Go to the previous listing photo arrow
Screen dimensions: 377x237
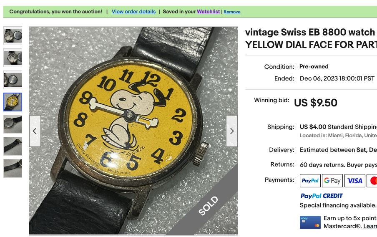pos(35,131)
